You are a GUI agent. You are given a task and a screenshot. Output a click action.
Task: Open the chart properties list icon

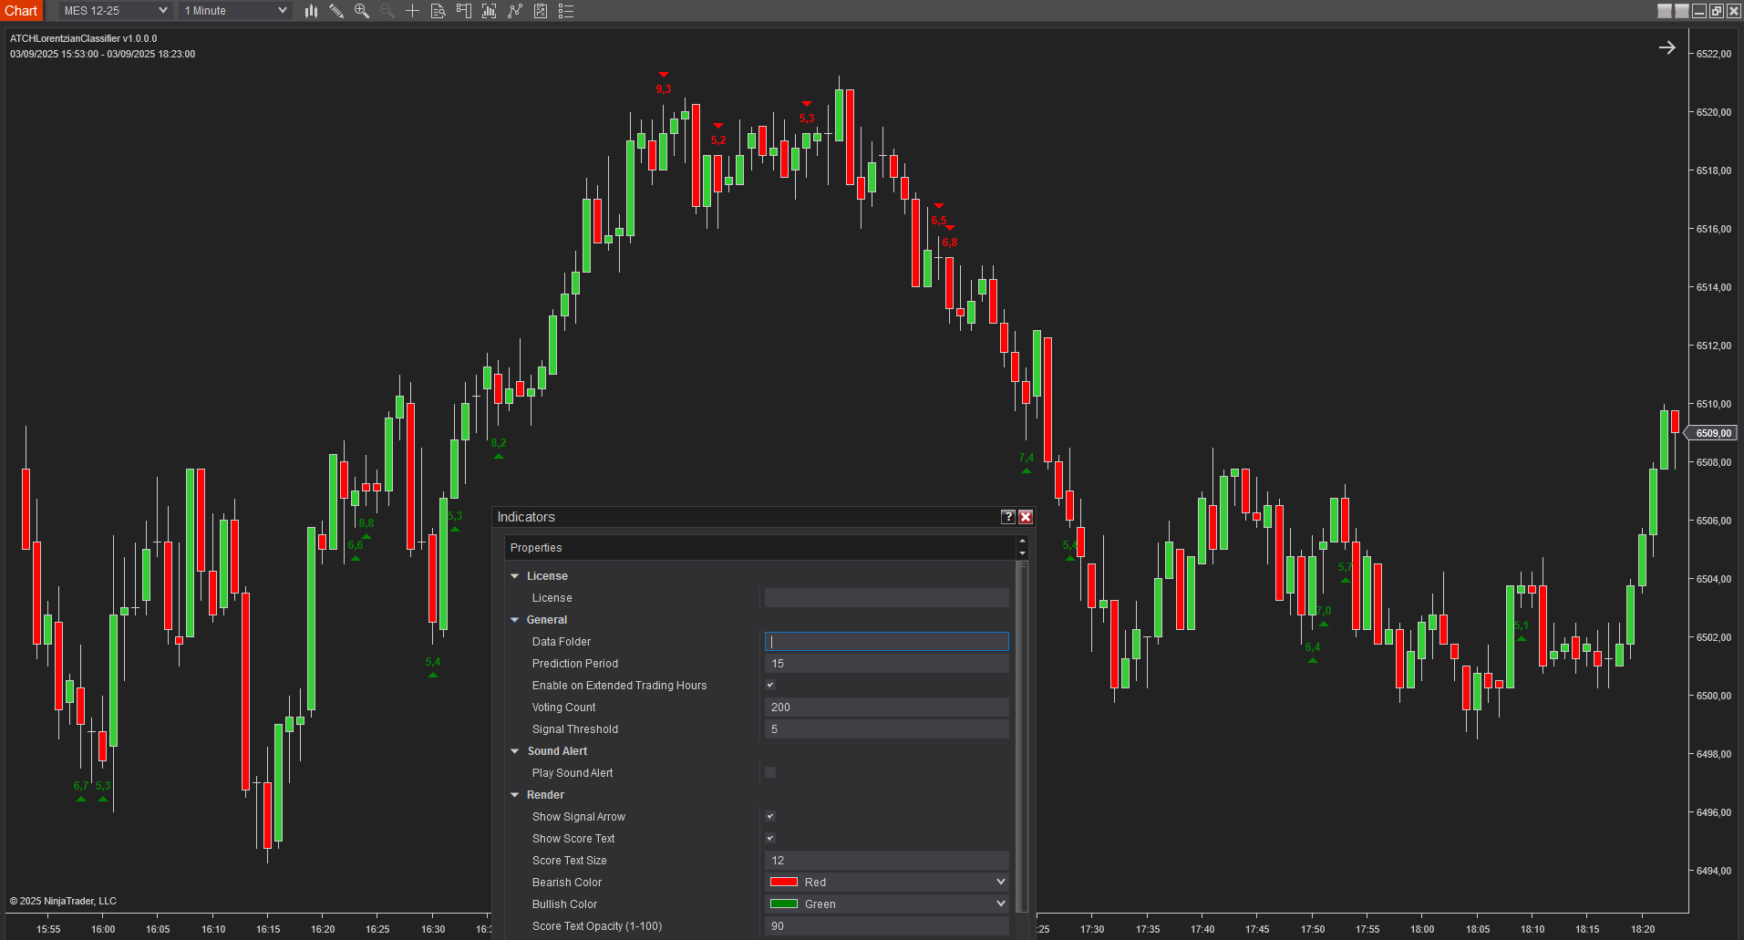[x=566, y=11]
